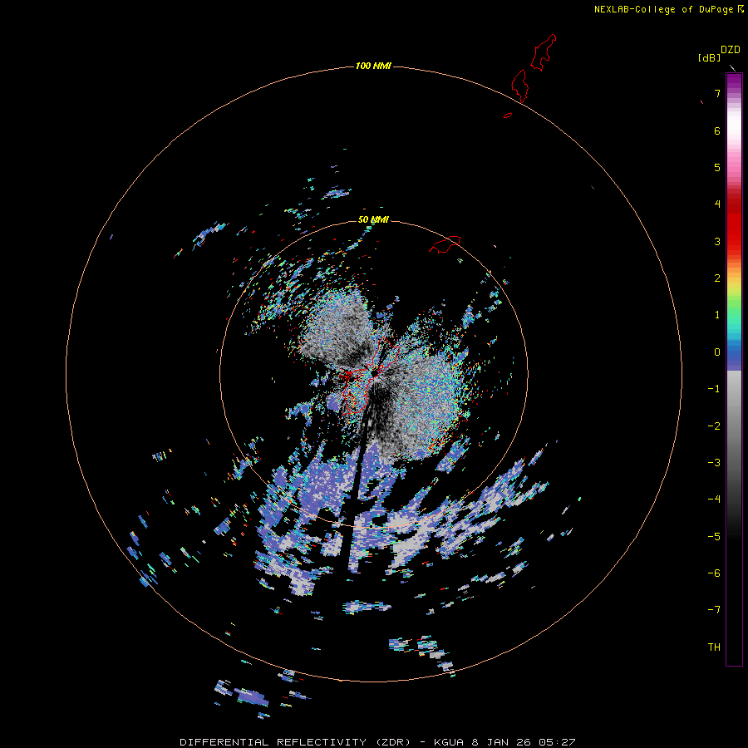Image resolution: width=748 pixels, height=748 pixels.
Task: Click the -7 value on color scale
Action: pos(714,610)
